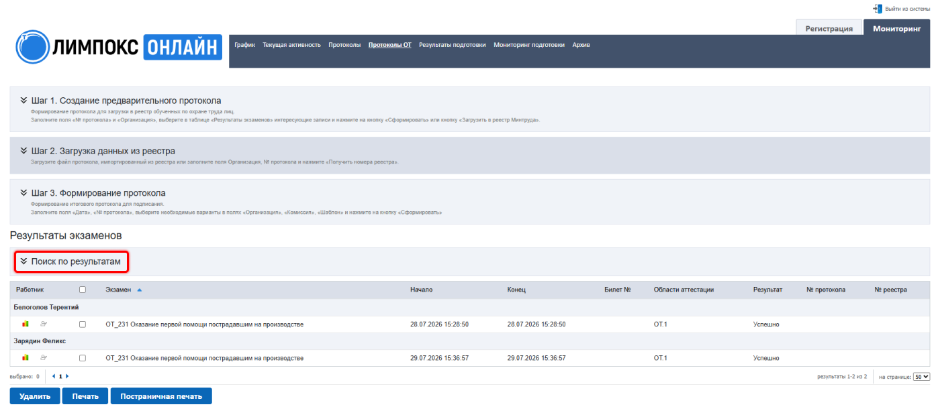940x419 pixels.
Task: Click the Результат column header
Action: click(x=767, y=290)
